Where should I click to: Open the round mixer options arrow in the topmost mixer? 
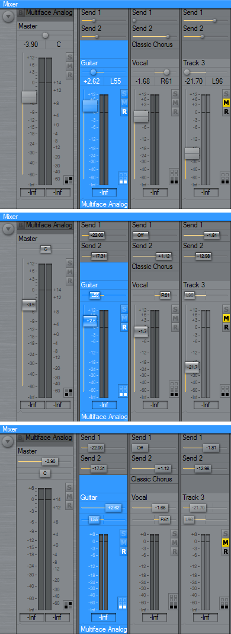[8, 17]
